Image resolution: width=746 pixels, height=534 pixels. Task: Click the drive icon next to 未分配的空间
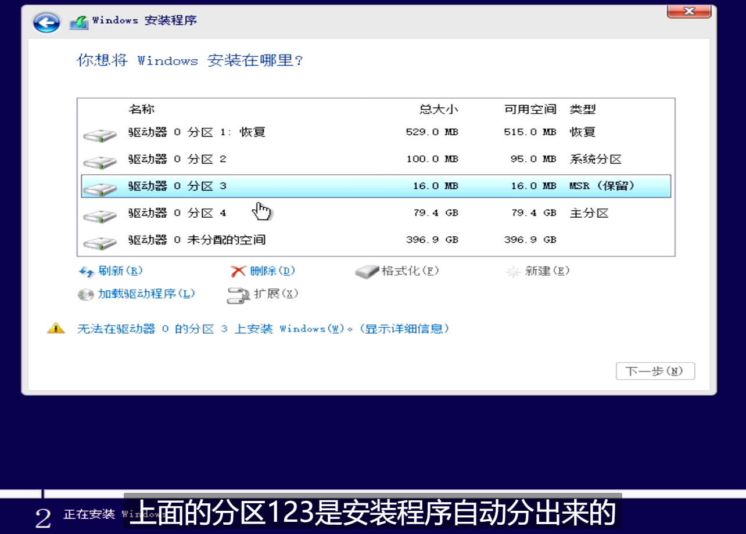point(100,239)
